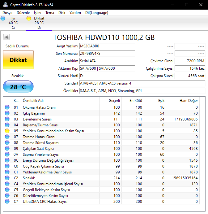
Task: Open the Dil(Language) menu
Action: click(97, 13)
